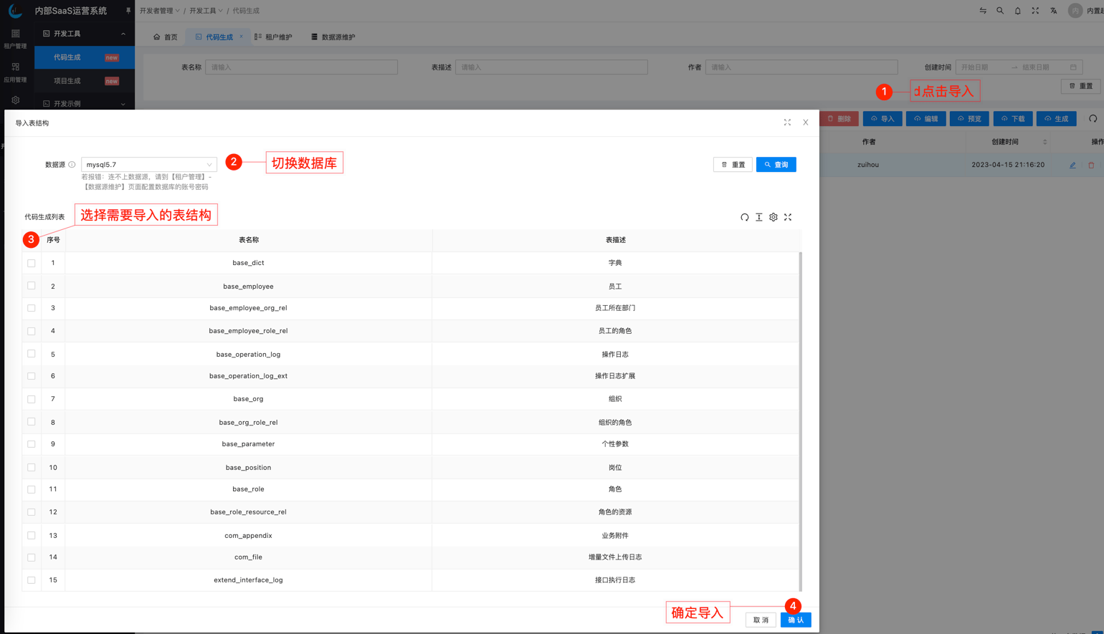Click the table density (row height) icon
The height and width of the screenshot is (634, 1104).
[758, 217]
